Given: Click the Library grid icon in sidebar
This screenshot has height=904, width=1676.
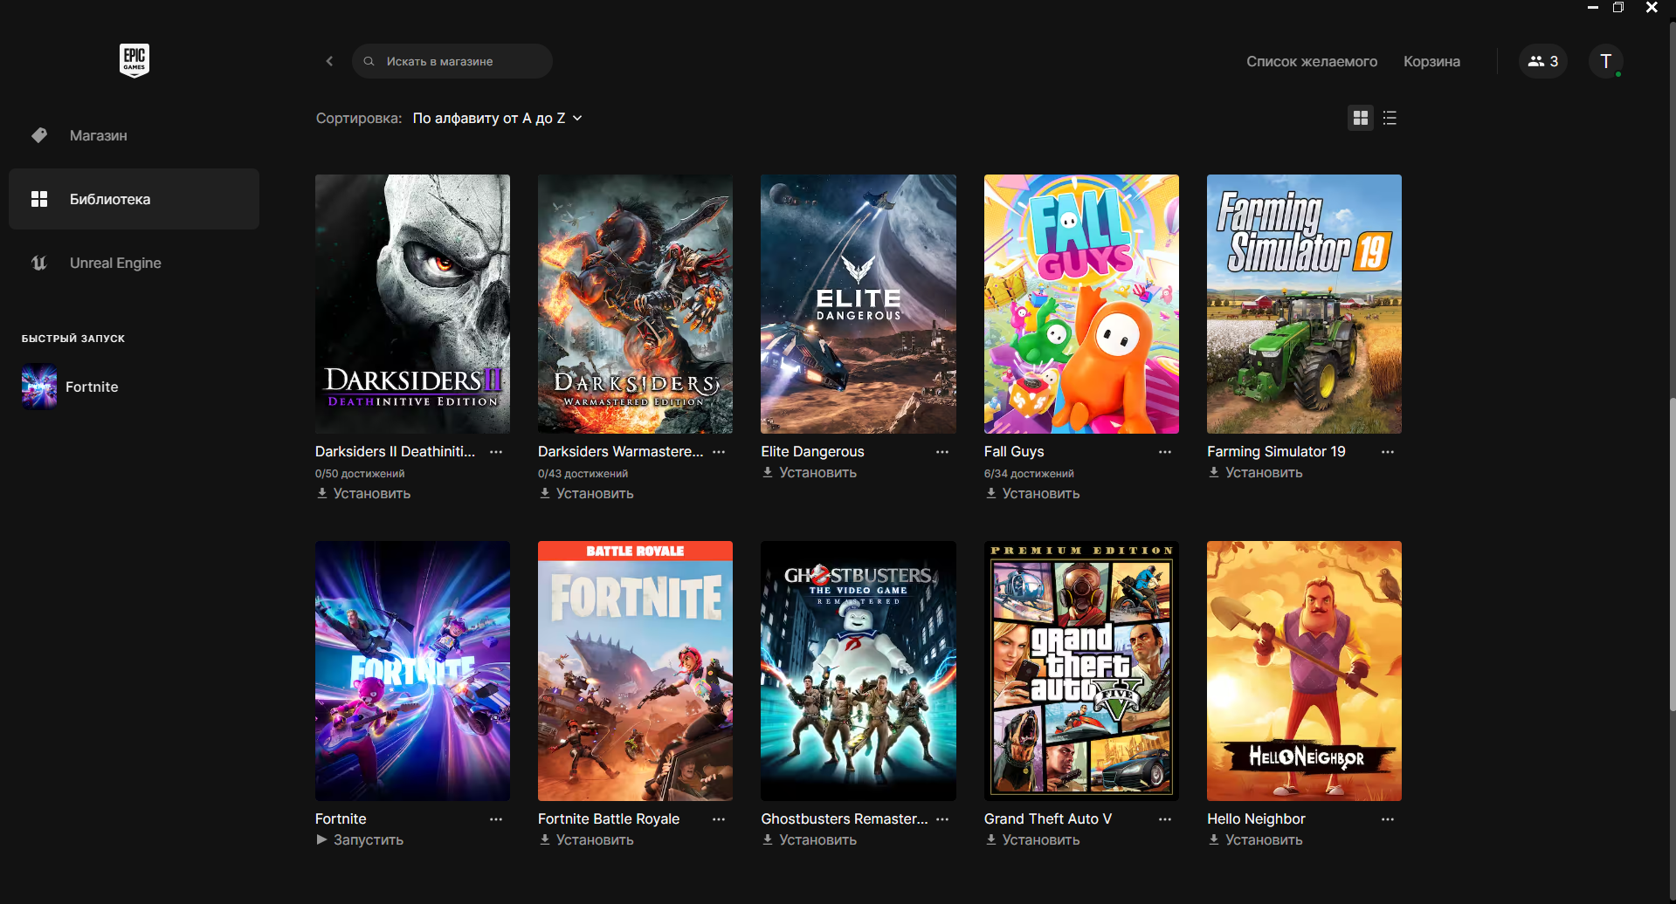Looking at the screenshot, I should [x=39, y=199].
